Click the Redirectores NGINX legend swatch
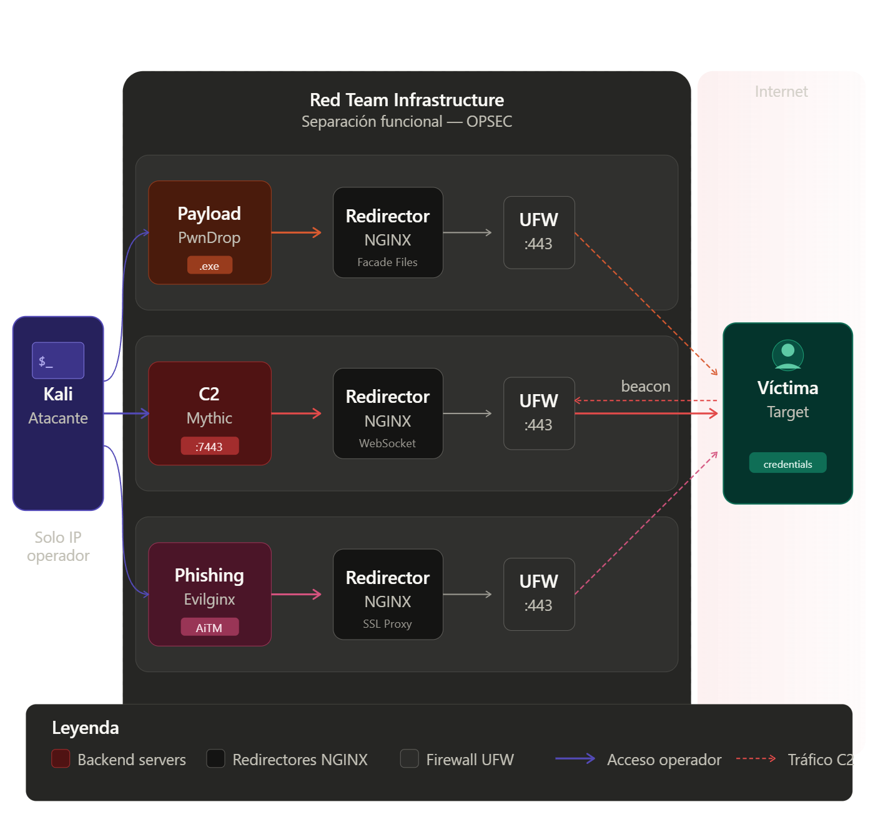Viewport: 878px width, 827px height. (x=215, y=759)
